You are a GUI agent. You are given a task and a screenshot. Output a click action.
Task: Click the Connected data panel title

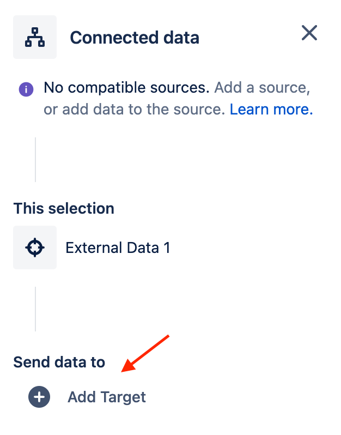[135, 38]
